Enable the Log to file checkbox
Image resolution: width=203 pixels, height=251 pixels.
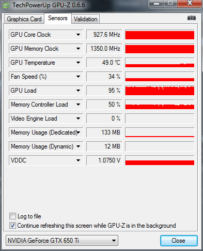tap(12, 216)
